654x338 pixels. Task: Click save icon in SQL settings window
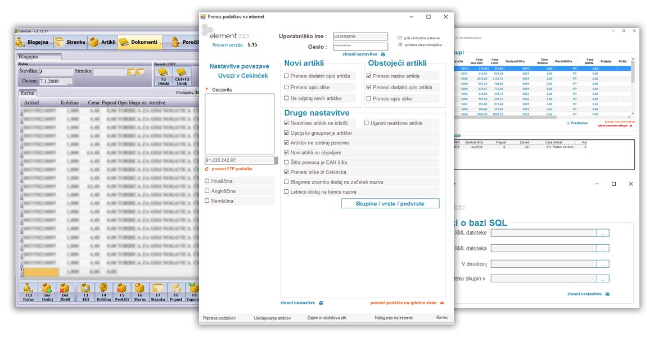point(608,294)
